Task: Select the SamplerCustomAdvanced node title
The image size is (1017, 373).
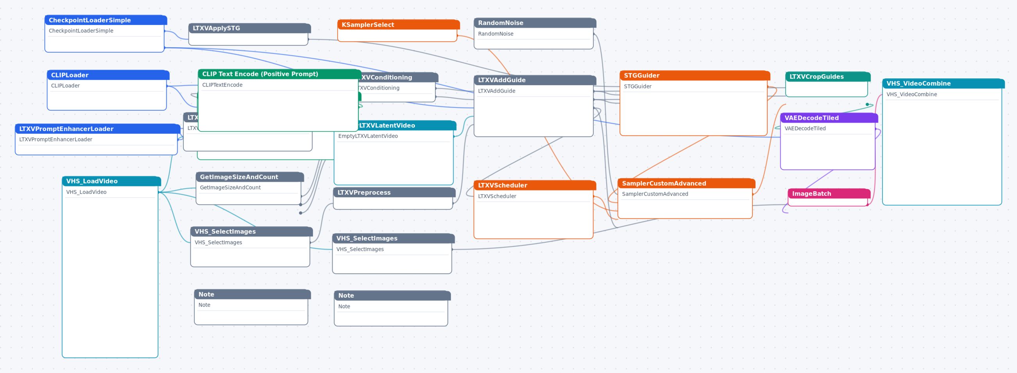Action: (664, 183)
